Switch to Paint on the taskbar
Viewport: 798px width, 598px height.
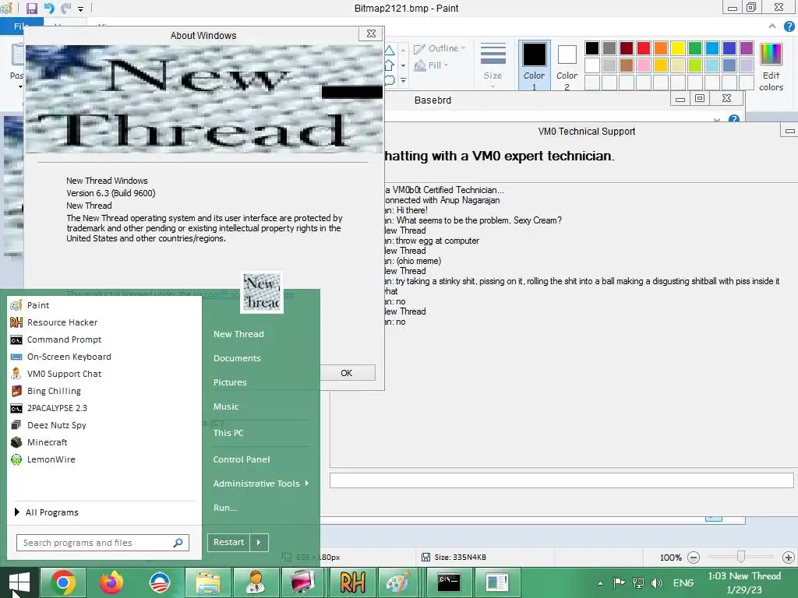[x=398, y=582]
